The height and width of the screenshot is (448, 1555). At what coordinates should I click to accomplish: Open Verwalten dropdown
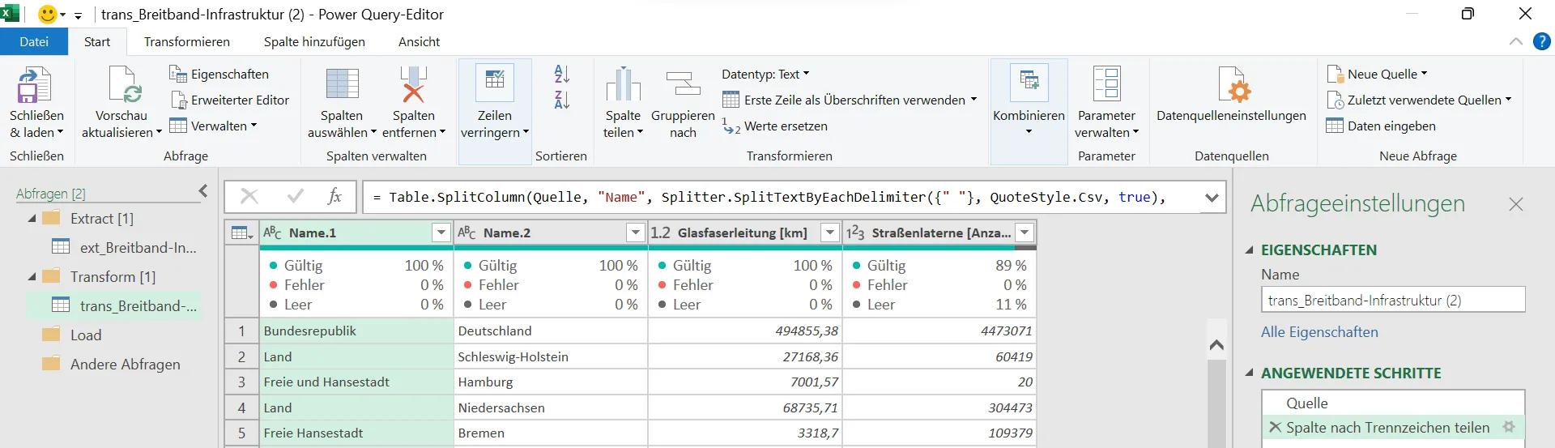tap(214, 126)
